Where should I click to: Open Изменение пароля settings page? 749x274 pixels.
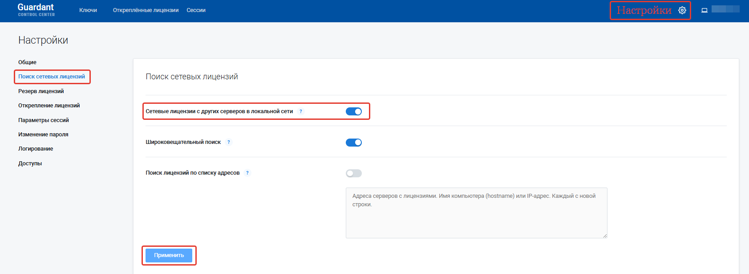pyautogui.click(x=43, y=135)
